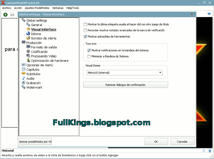Select Idioma settings page label
Image resolution: width=214 pixels, height=159 pixels.
tap(36, 34)
